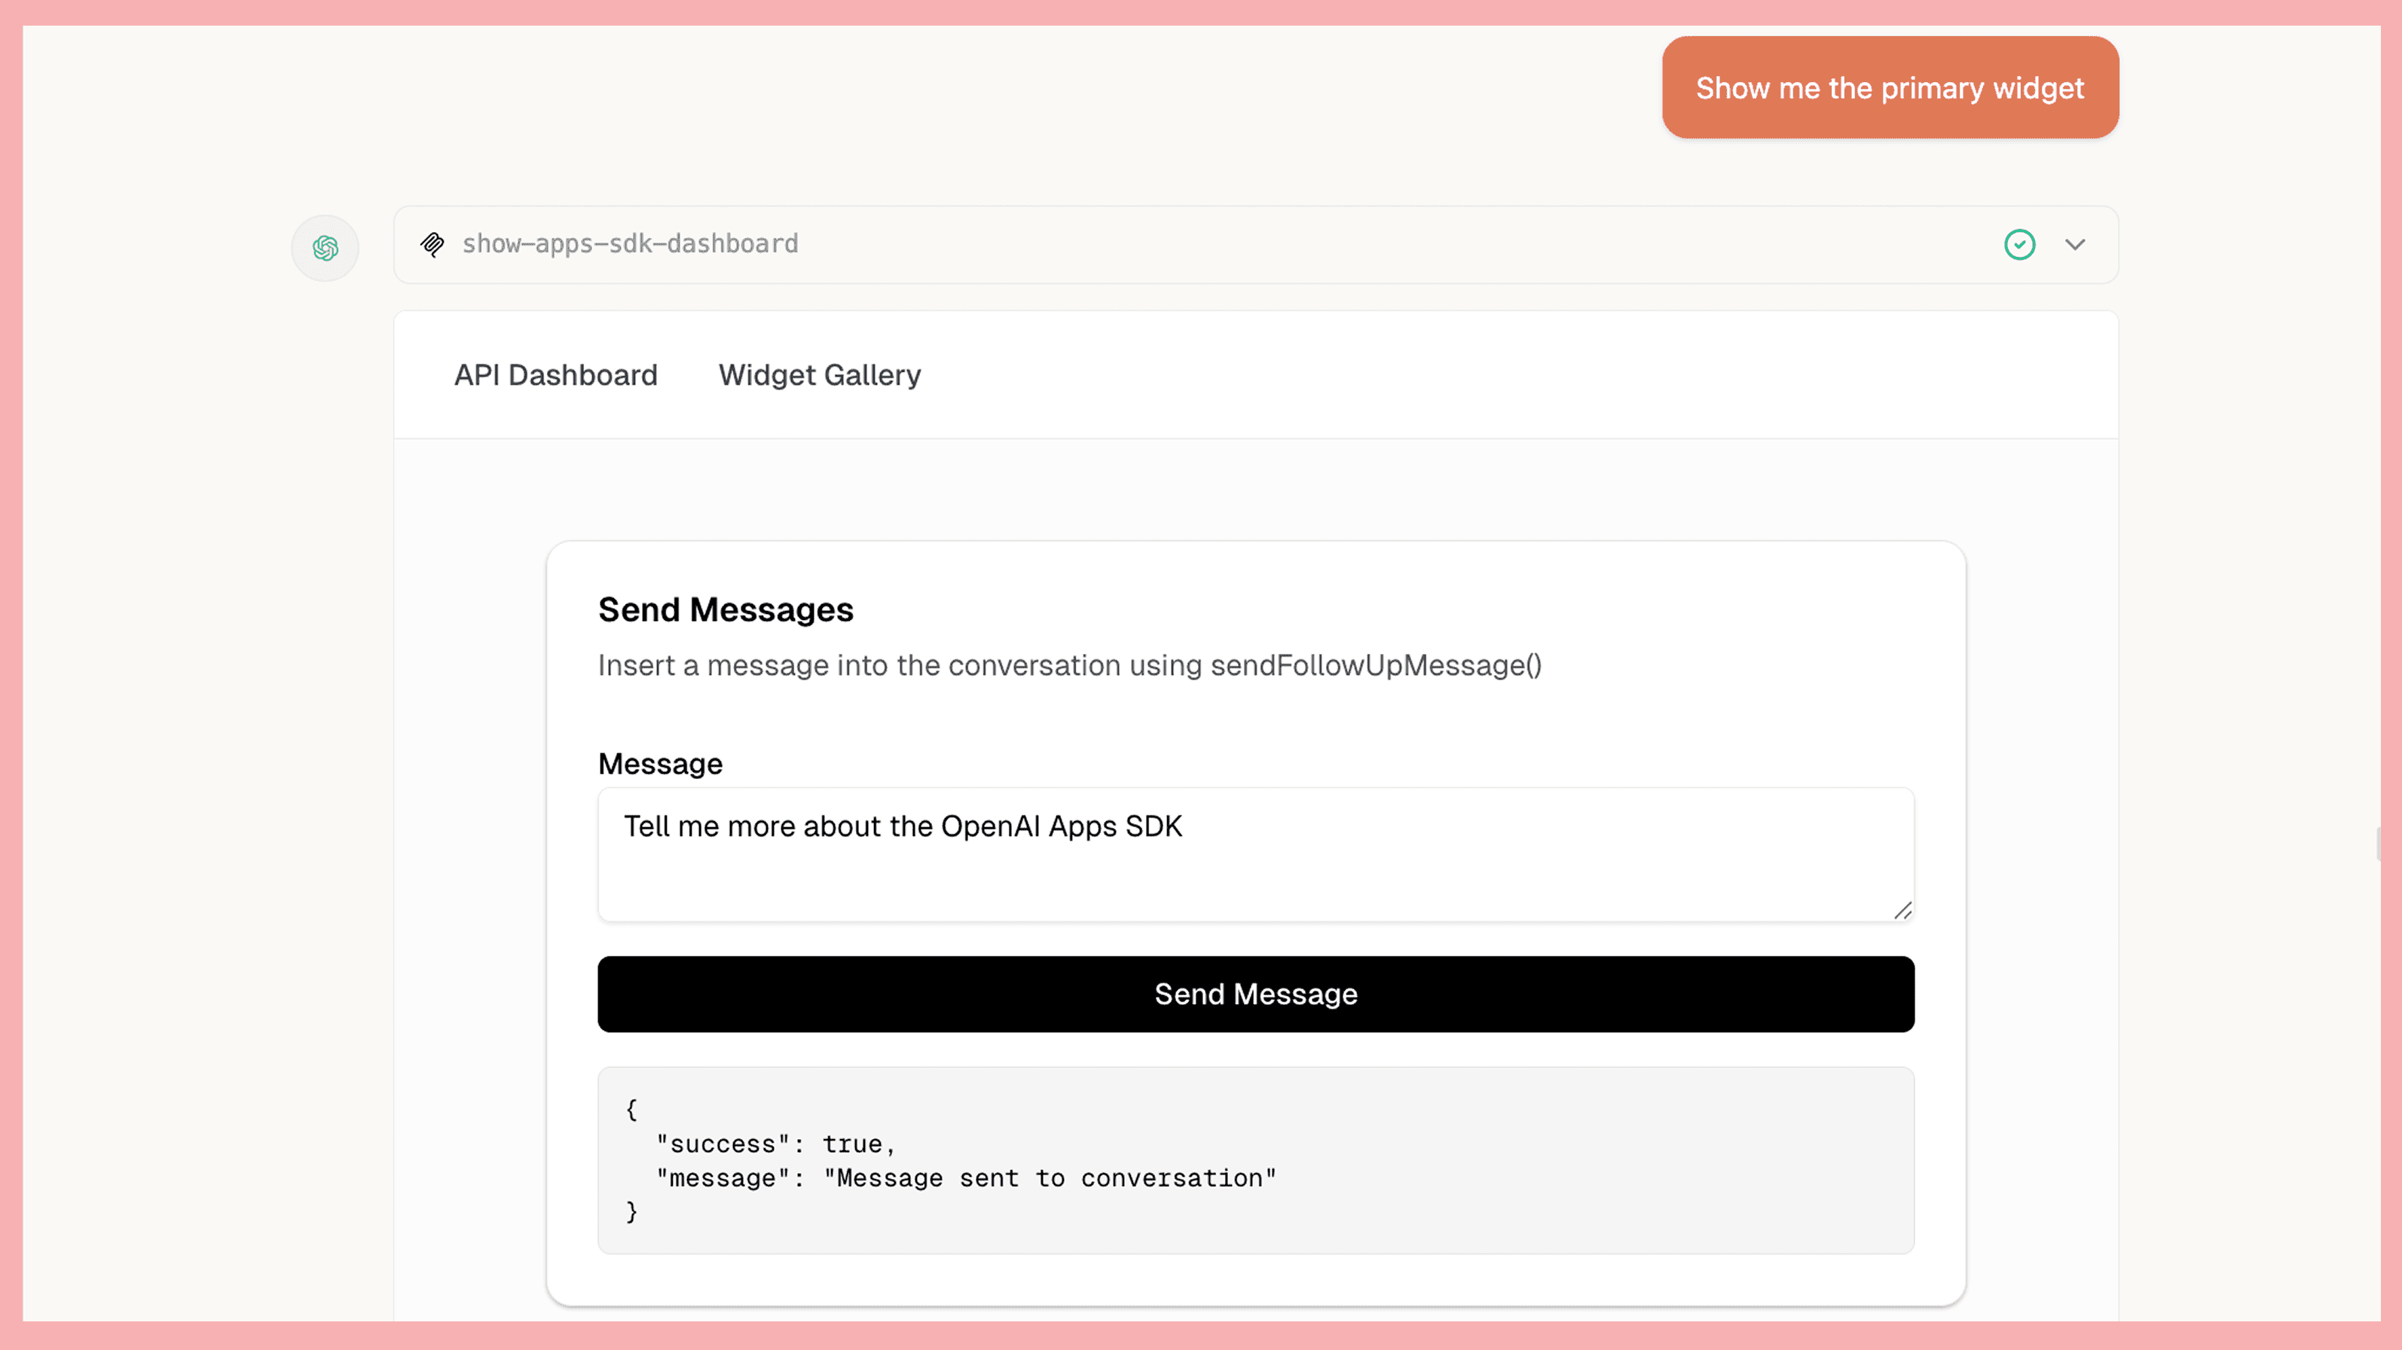Click the collapsed tool call header bar
Screen dimensions: 2402x1350
[x=1254, y=244]
